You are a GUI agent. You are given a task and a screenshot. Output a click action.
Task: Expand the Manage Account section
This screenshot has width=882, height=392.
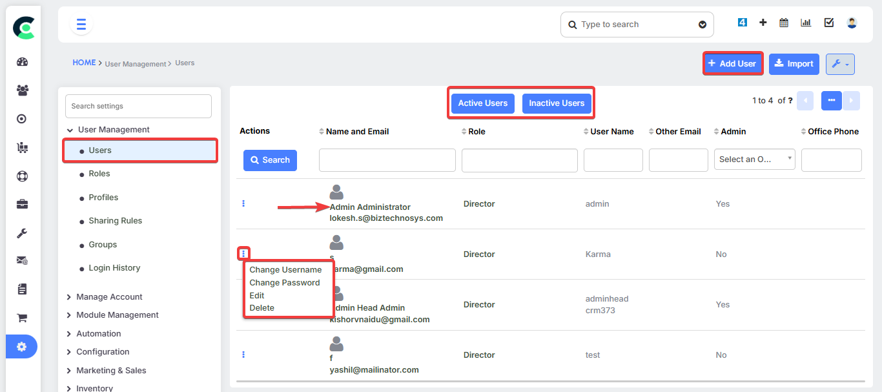point(109,297)
